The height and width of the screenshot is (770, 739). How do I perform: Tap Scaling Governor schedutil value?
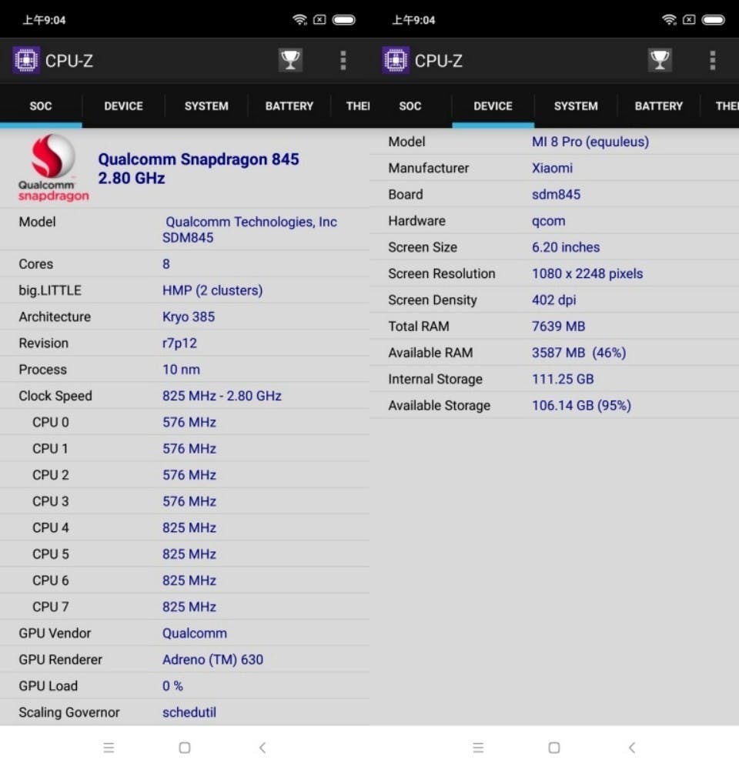pos(189,712)
